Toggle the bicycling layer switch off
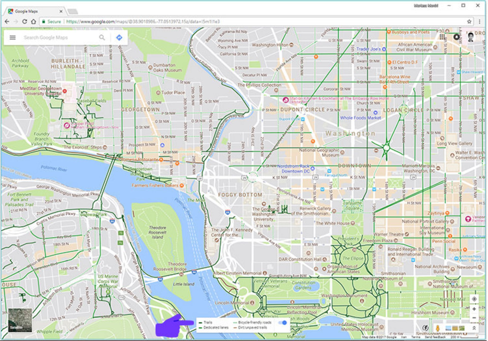Image resolution: width=488 pixels, height=341 pixels. [x=282, y=323]
